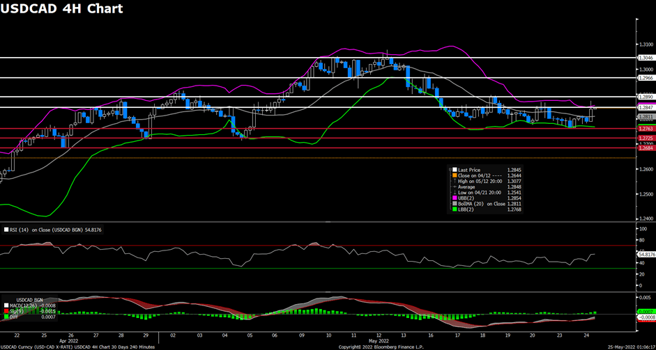The width and height of the screenshot is (656, 350).
Task: Click the USDCAD Curncy footer description
Action: pyautogui.click(x=77, y=347)
